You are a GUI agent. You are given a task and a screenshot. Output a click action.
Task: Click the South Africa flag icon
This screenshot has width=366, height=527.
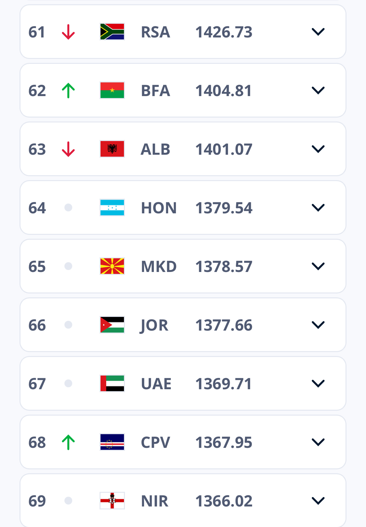click(112, 32)
